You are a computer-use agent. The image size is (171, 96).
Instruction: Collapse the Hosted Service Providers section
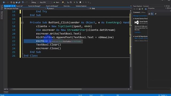(x=134, y=19)
